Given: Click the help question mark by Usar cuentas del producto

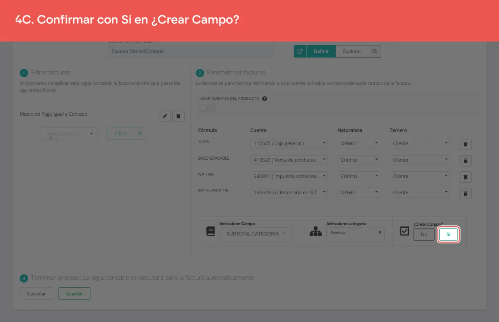Looking at the screenshot, I should point(265,99).
